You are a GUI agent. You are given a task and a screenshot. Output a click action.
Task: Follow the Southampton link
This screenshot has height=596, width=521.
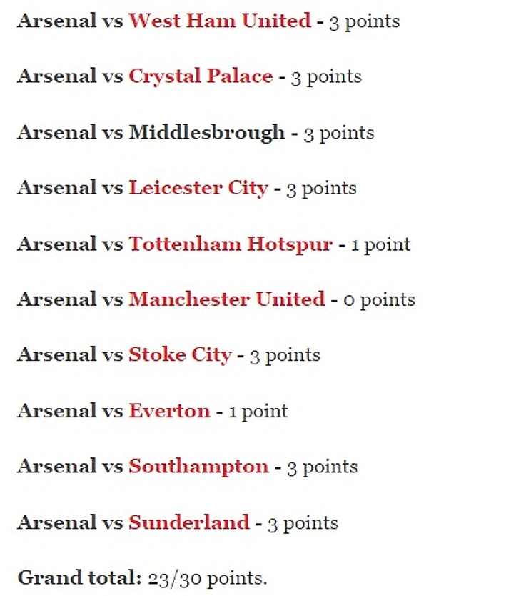(x=198, y=467)
